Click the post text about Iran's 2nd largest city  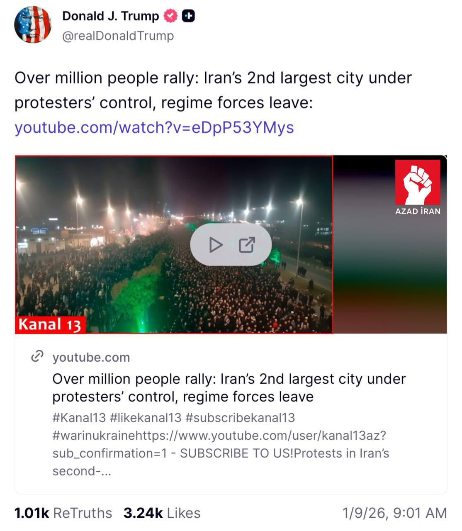point(213,90)
